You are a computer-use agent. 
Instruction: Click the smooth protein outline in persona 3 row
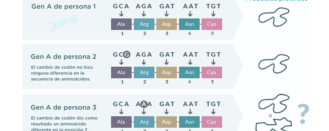pos(274,103)
